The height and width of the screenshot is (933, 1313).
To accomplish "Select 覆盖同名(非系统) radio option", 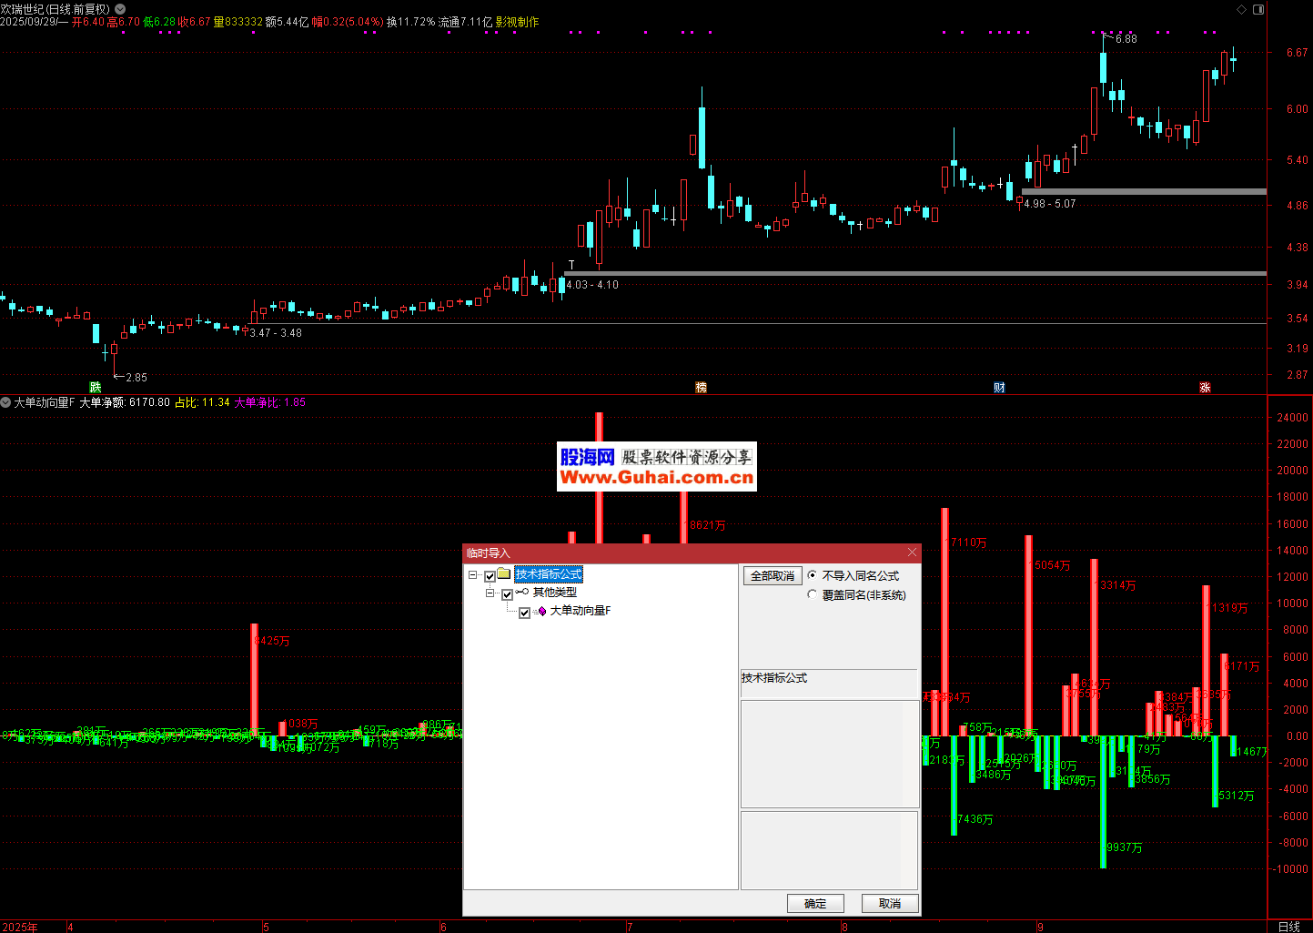I will [x=813, y=594].
